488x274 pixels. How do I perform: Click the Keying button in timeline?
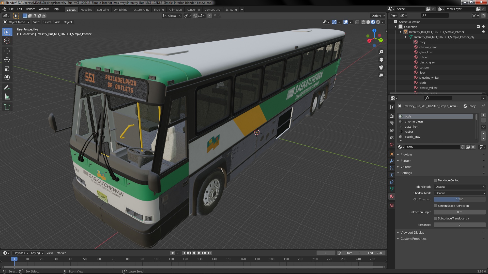(37, 253)
